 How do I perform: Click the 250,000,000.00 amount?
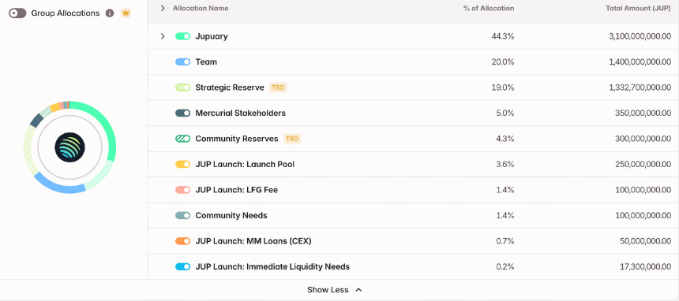pos(643,165)
